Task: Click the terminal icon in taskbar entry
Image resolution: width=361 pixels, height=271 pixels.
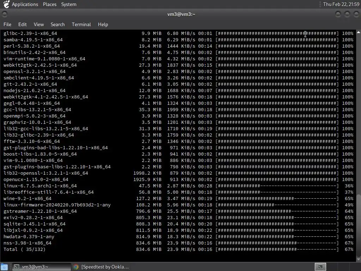Action: click(16, 267)
